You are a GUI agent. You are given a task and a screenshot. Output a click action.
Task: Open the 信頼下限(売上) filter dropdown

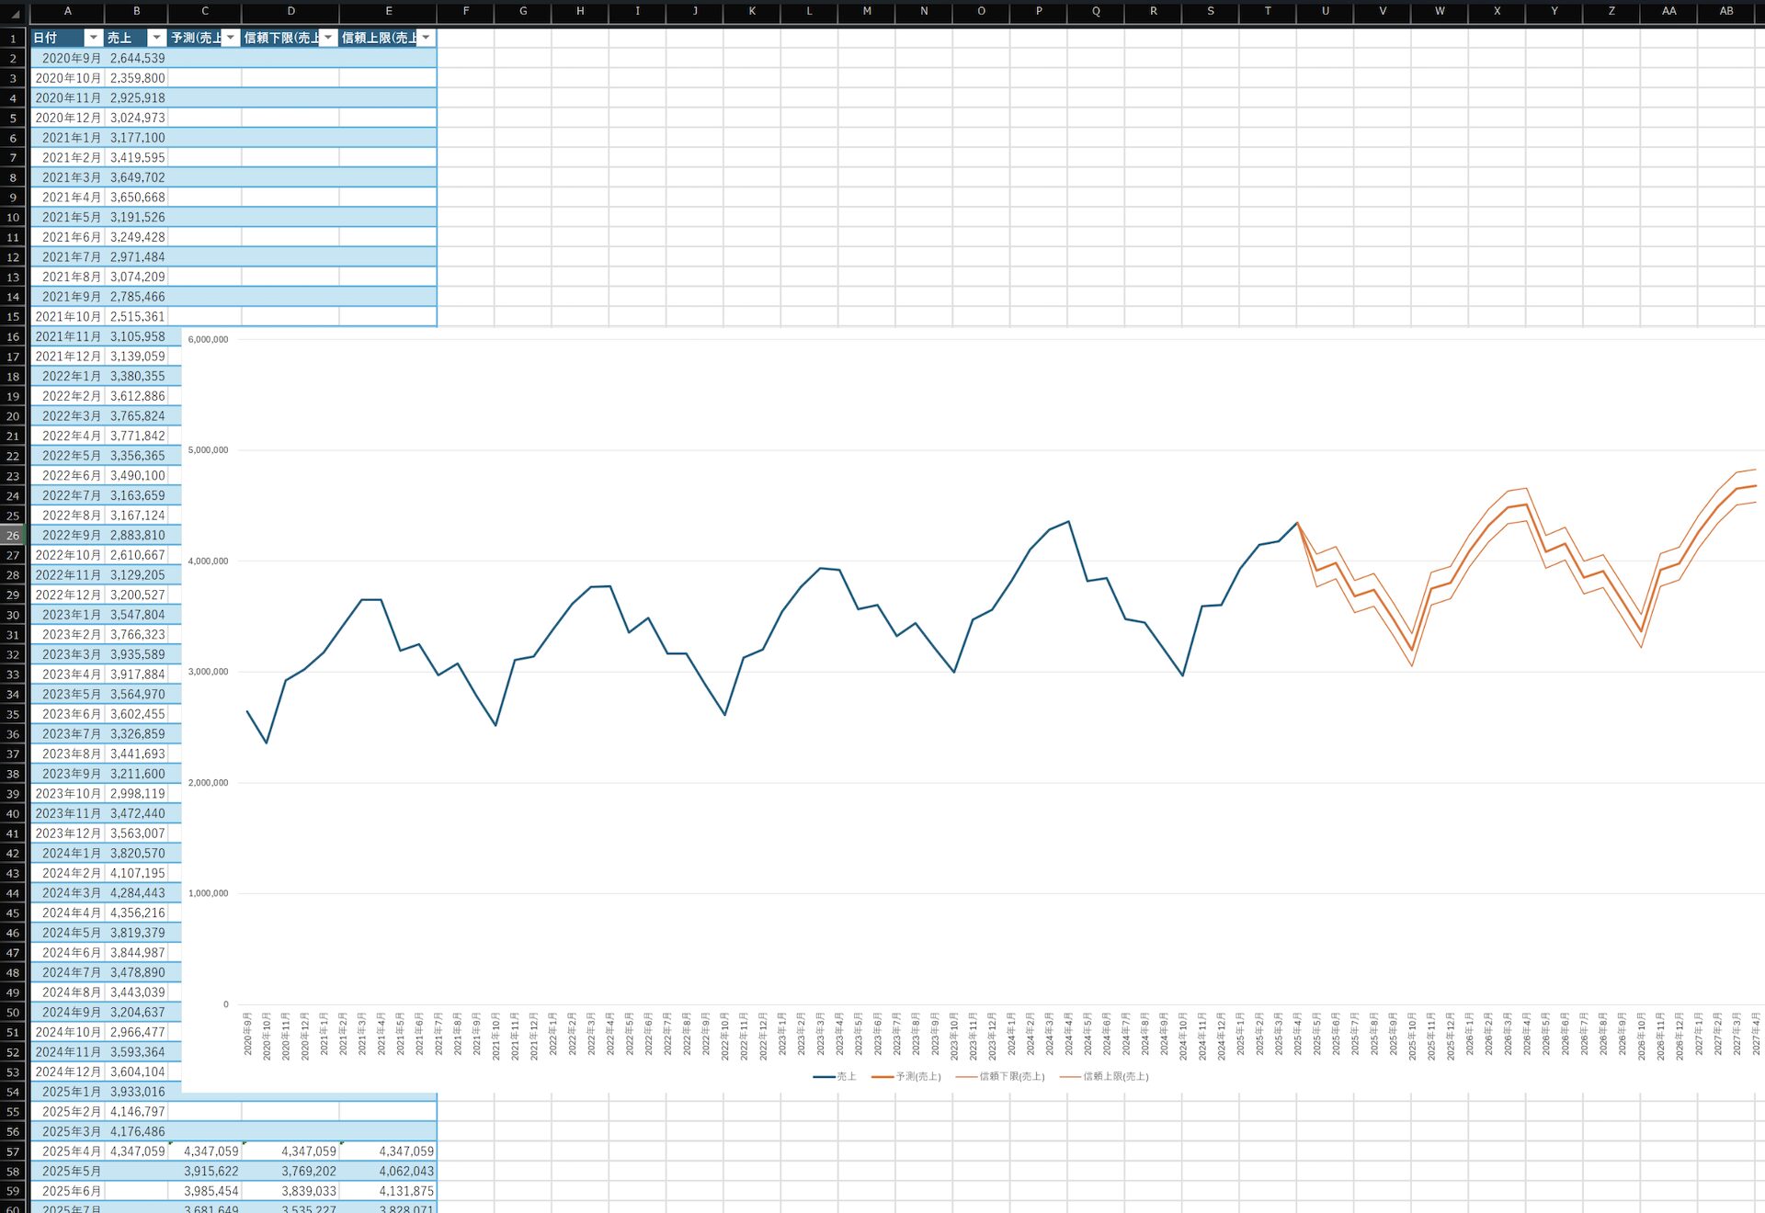click(328, 38)
